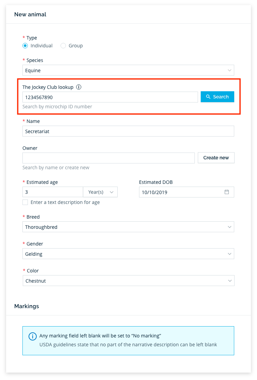Click the Estimated age number field
This screenshot has width=257, height=380.
(53, 192)
